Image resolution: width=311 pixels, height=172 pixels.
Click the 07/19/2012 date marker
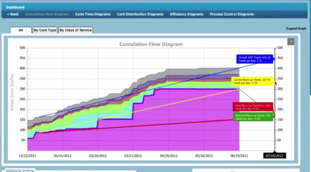(275, 156)
